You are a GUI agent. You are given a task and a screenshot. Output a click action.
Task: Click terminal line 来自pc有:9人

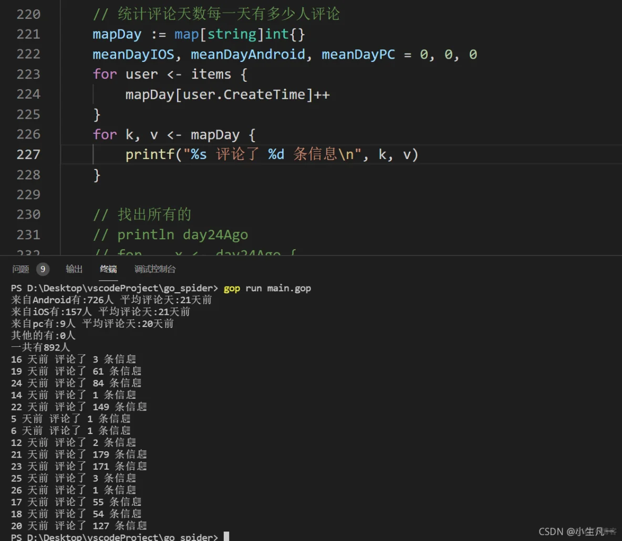tap(92, 324)
